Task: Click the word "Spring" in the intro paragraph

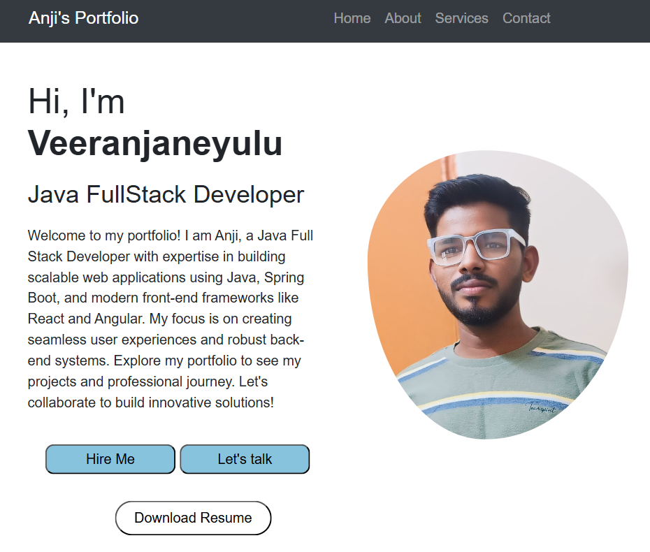Action: (x=285, y=277)
